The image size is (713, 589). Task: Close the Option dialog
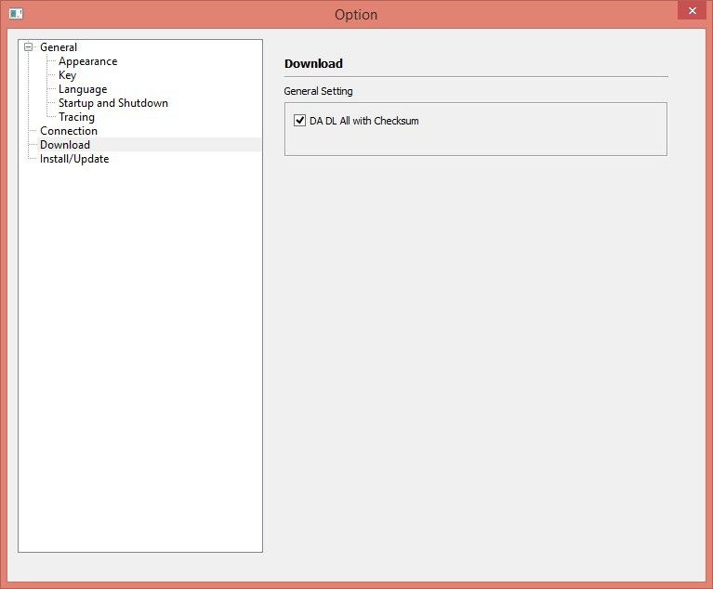coord(692,10)
